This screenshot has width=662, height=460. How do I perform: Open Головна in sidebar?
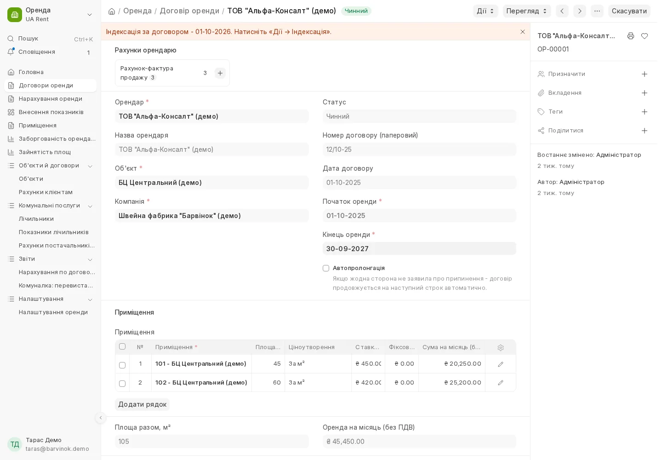pos(51,72)
